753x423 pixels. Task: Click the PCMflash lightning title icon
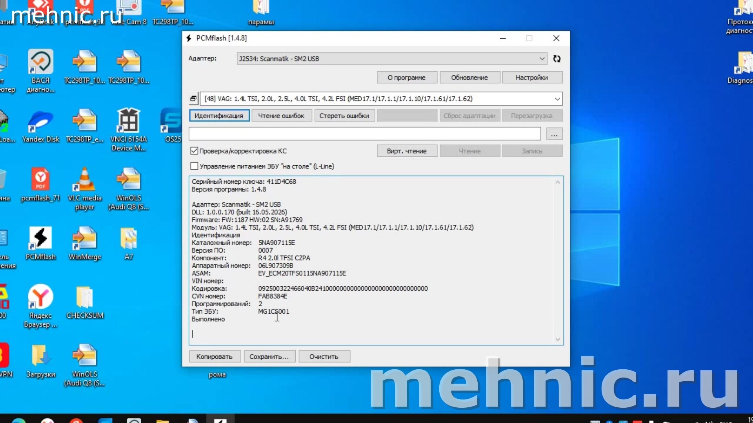tap(189, 38)
